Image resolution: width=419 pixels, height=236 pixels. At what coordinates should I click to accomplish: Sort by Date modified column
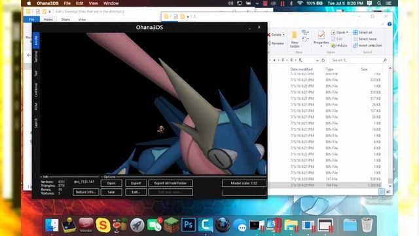pos(301,69)
